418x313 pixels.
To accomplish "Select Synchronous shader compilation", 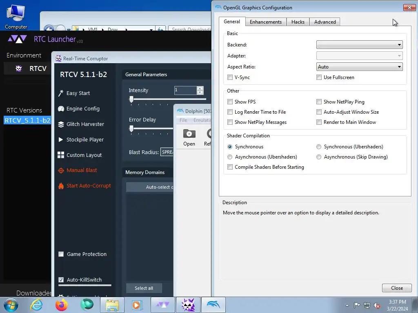I will 230,147.
